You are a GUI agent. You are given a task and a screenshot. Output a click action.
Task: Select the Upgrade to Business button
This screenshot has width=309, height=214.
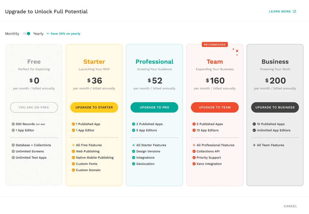coord(275,107)
